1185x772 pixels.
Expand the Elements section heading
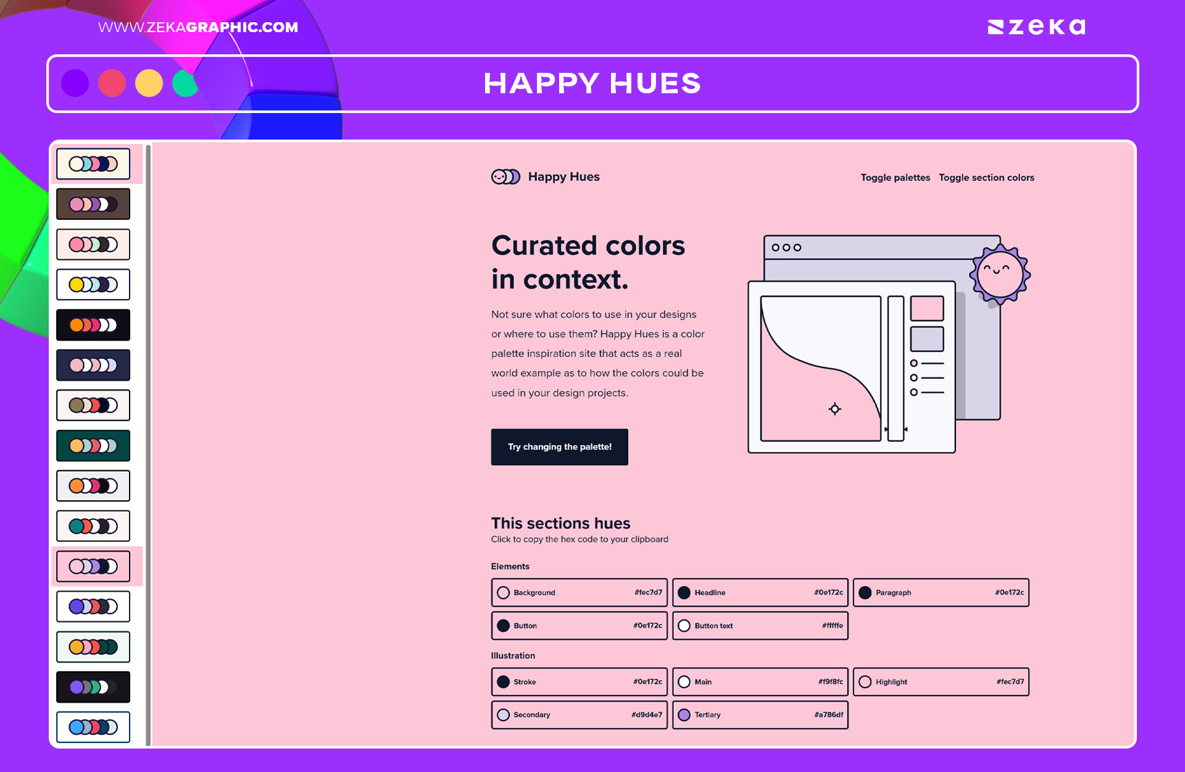[x=510, y=566]
